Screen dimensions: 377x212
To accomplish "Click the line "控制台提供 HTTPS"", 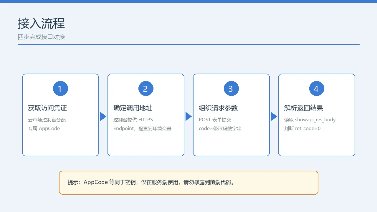I will (133, 120).
